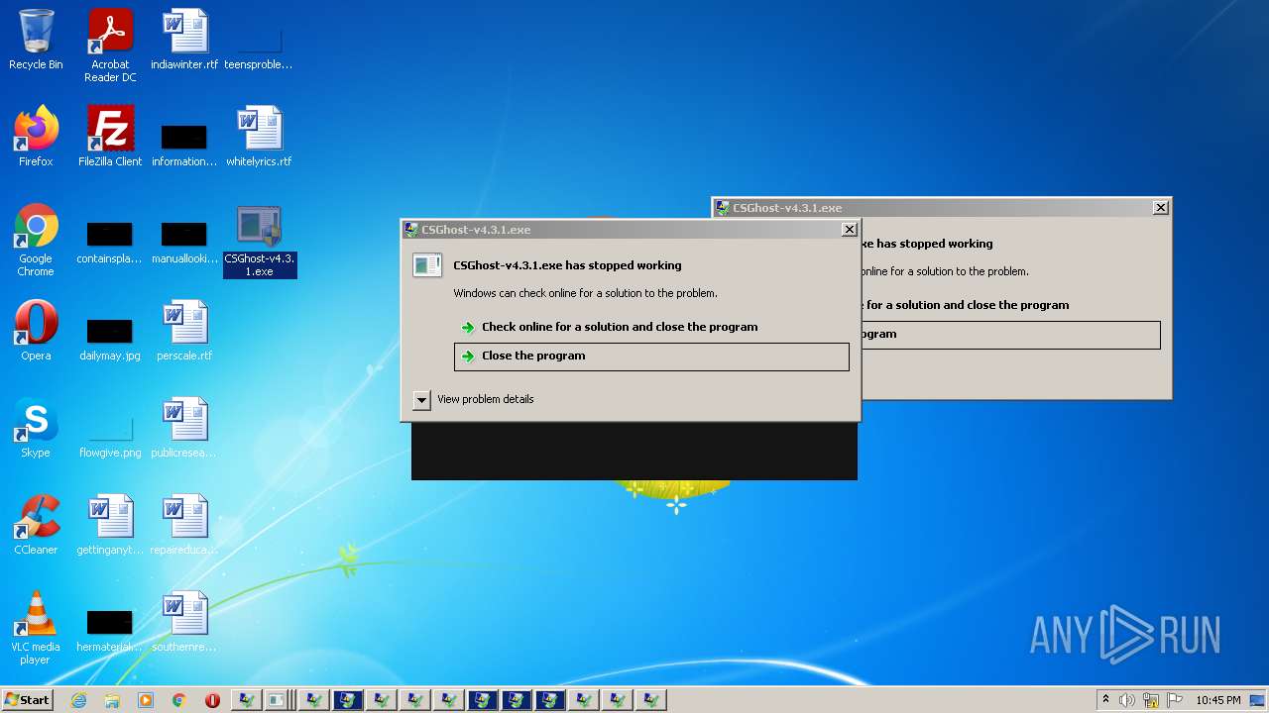Close the background CSGhost error dialog

(1161, 208)
